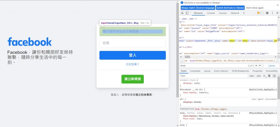Click Always match Chrome's language button

(198, 8)
